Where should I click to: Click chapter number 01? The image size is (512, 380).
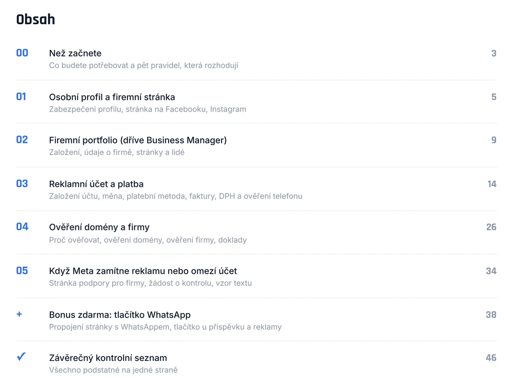pos(21,97)
